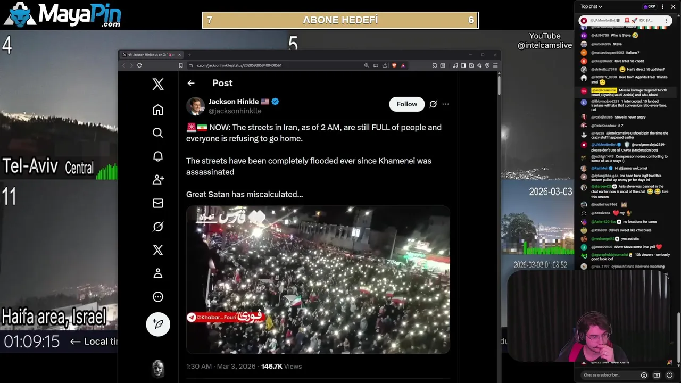This screenshot has width=681, height=383.
Task: Click the 1:30 AM Mar 3, 2026 timestamp
Action: 221,367
